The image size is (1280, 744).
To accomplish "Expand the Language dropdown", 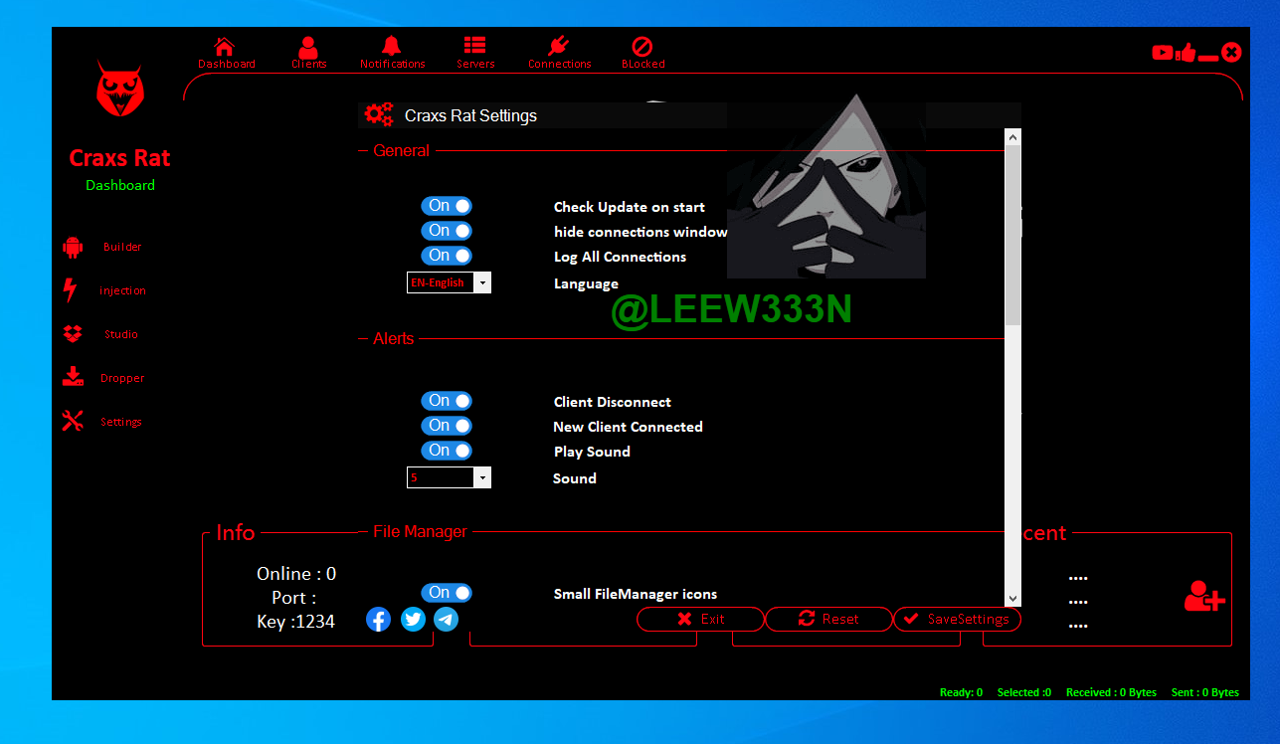I will [482, 283].
